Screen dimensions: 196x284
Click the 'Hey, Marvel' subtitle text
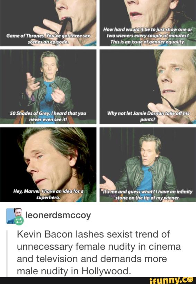click(x=48, y=194)
